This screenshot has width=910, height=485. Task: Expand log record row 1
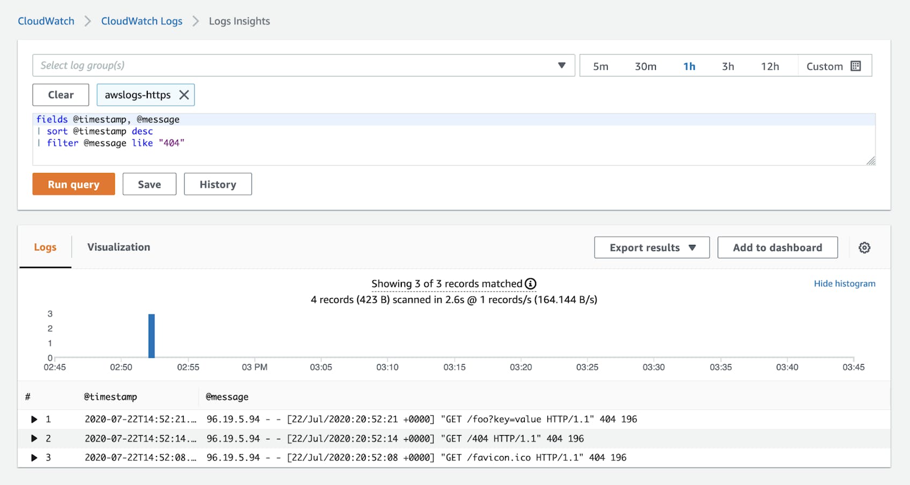click(x=34, y=419)
